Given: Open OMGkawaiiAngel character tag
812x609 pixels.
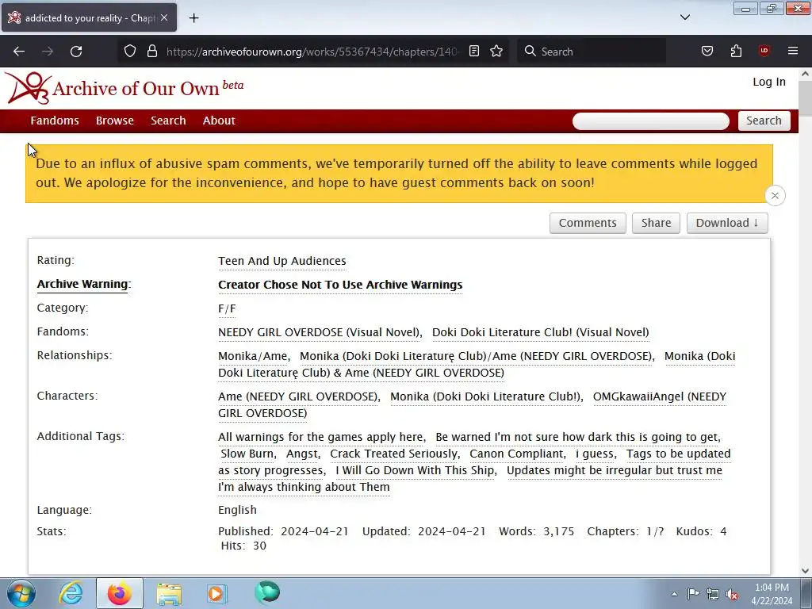Looking at the screenshot, I should 660,396.
